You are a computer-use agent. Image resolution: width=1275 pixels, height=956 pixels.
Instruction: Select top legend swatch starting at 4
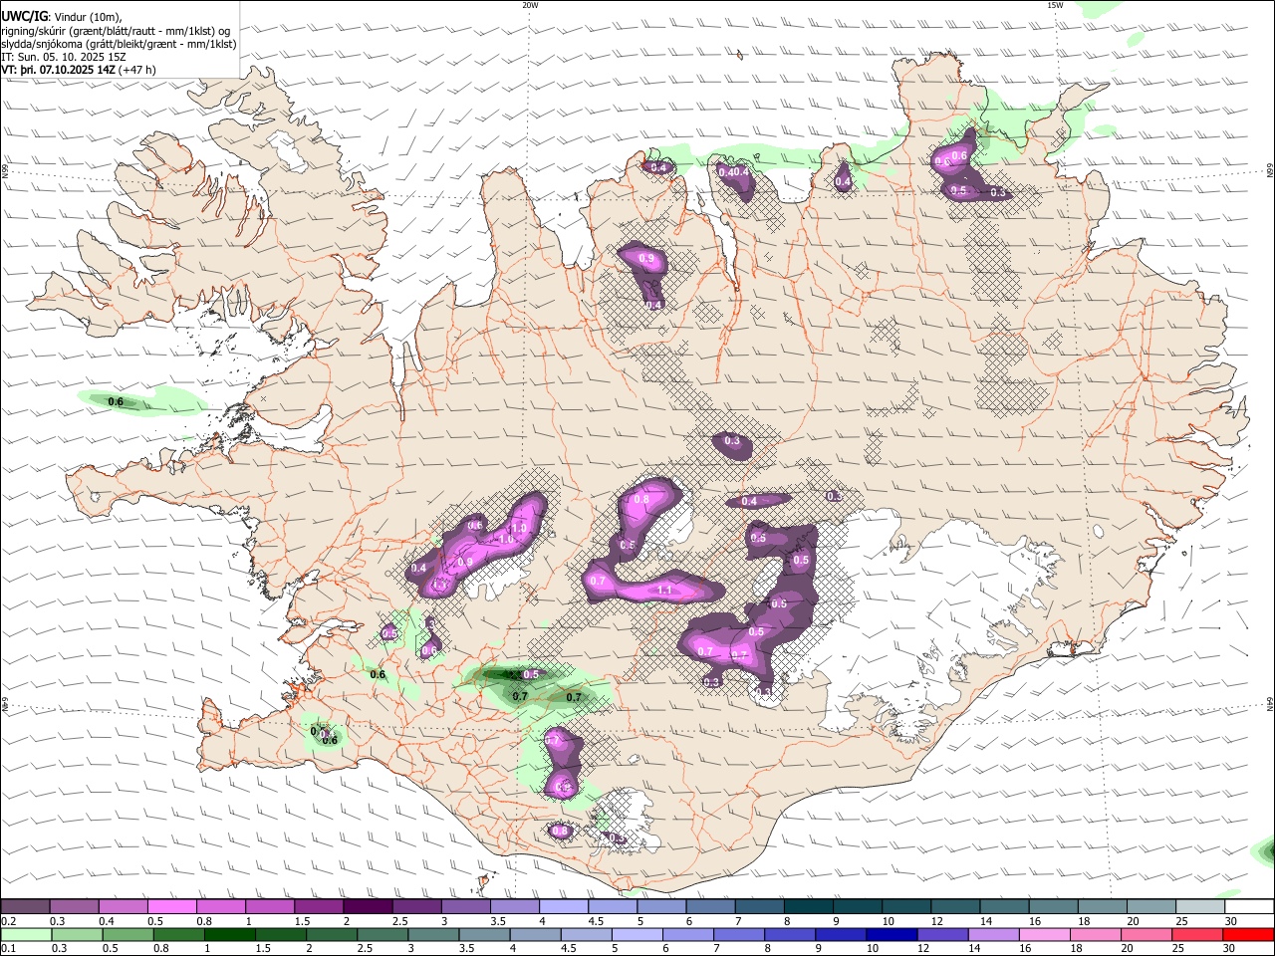point(564,907)
